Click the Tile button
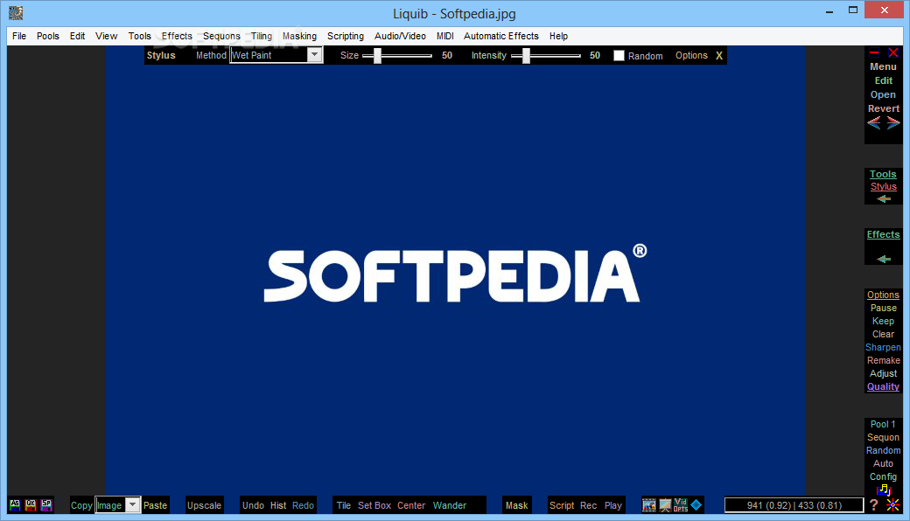Viewport: 910px width, 521px height. pyautogui.click(x=344, y=505)
